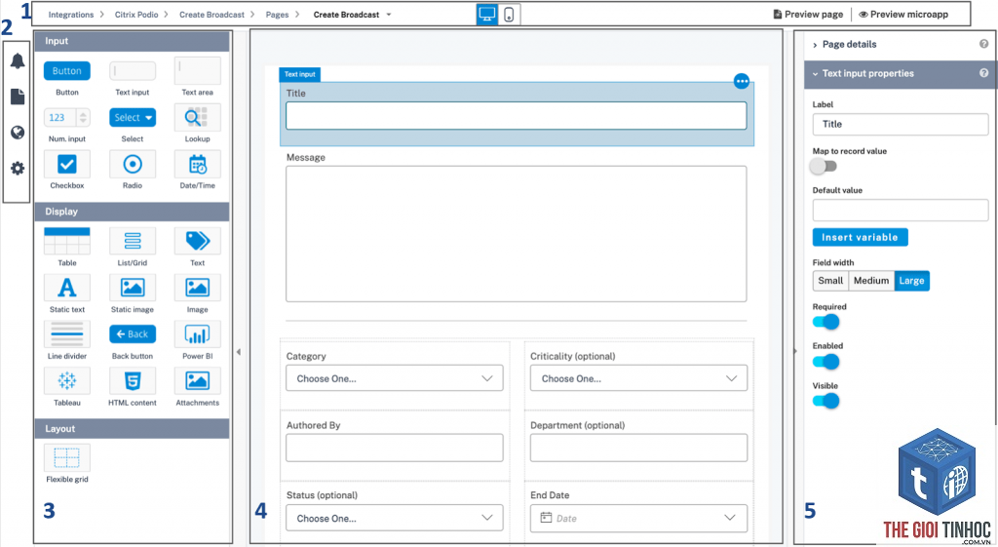This screenshot has height=547, width=998.
Task: Click into the Message text area
Action: (x=517, y=234)
